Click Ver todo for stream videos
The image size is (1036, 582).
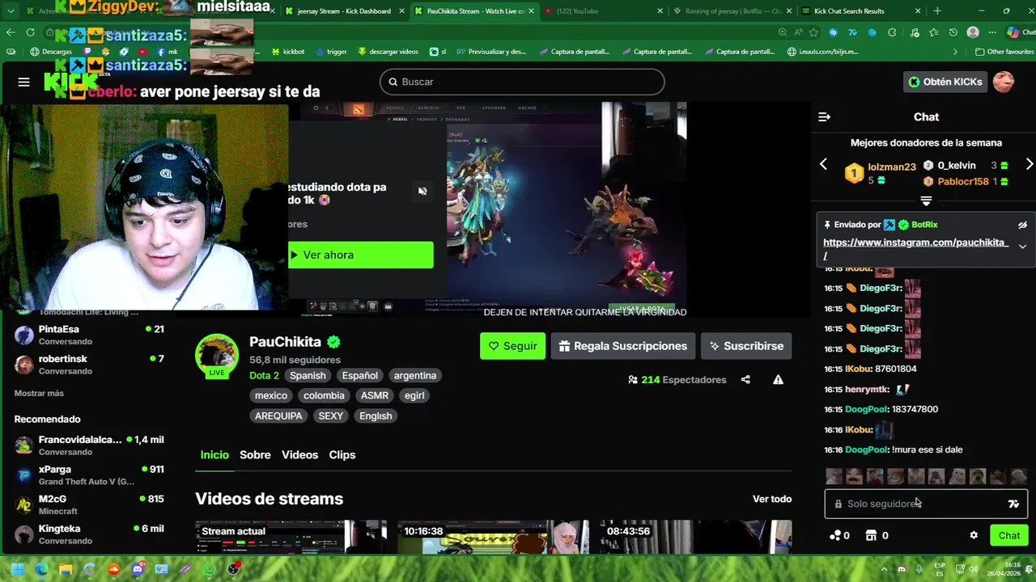[772, 499]
